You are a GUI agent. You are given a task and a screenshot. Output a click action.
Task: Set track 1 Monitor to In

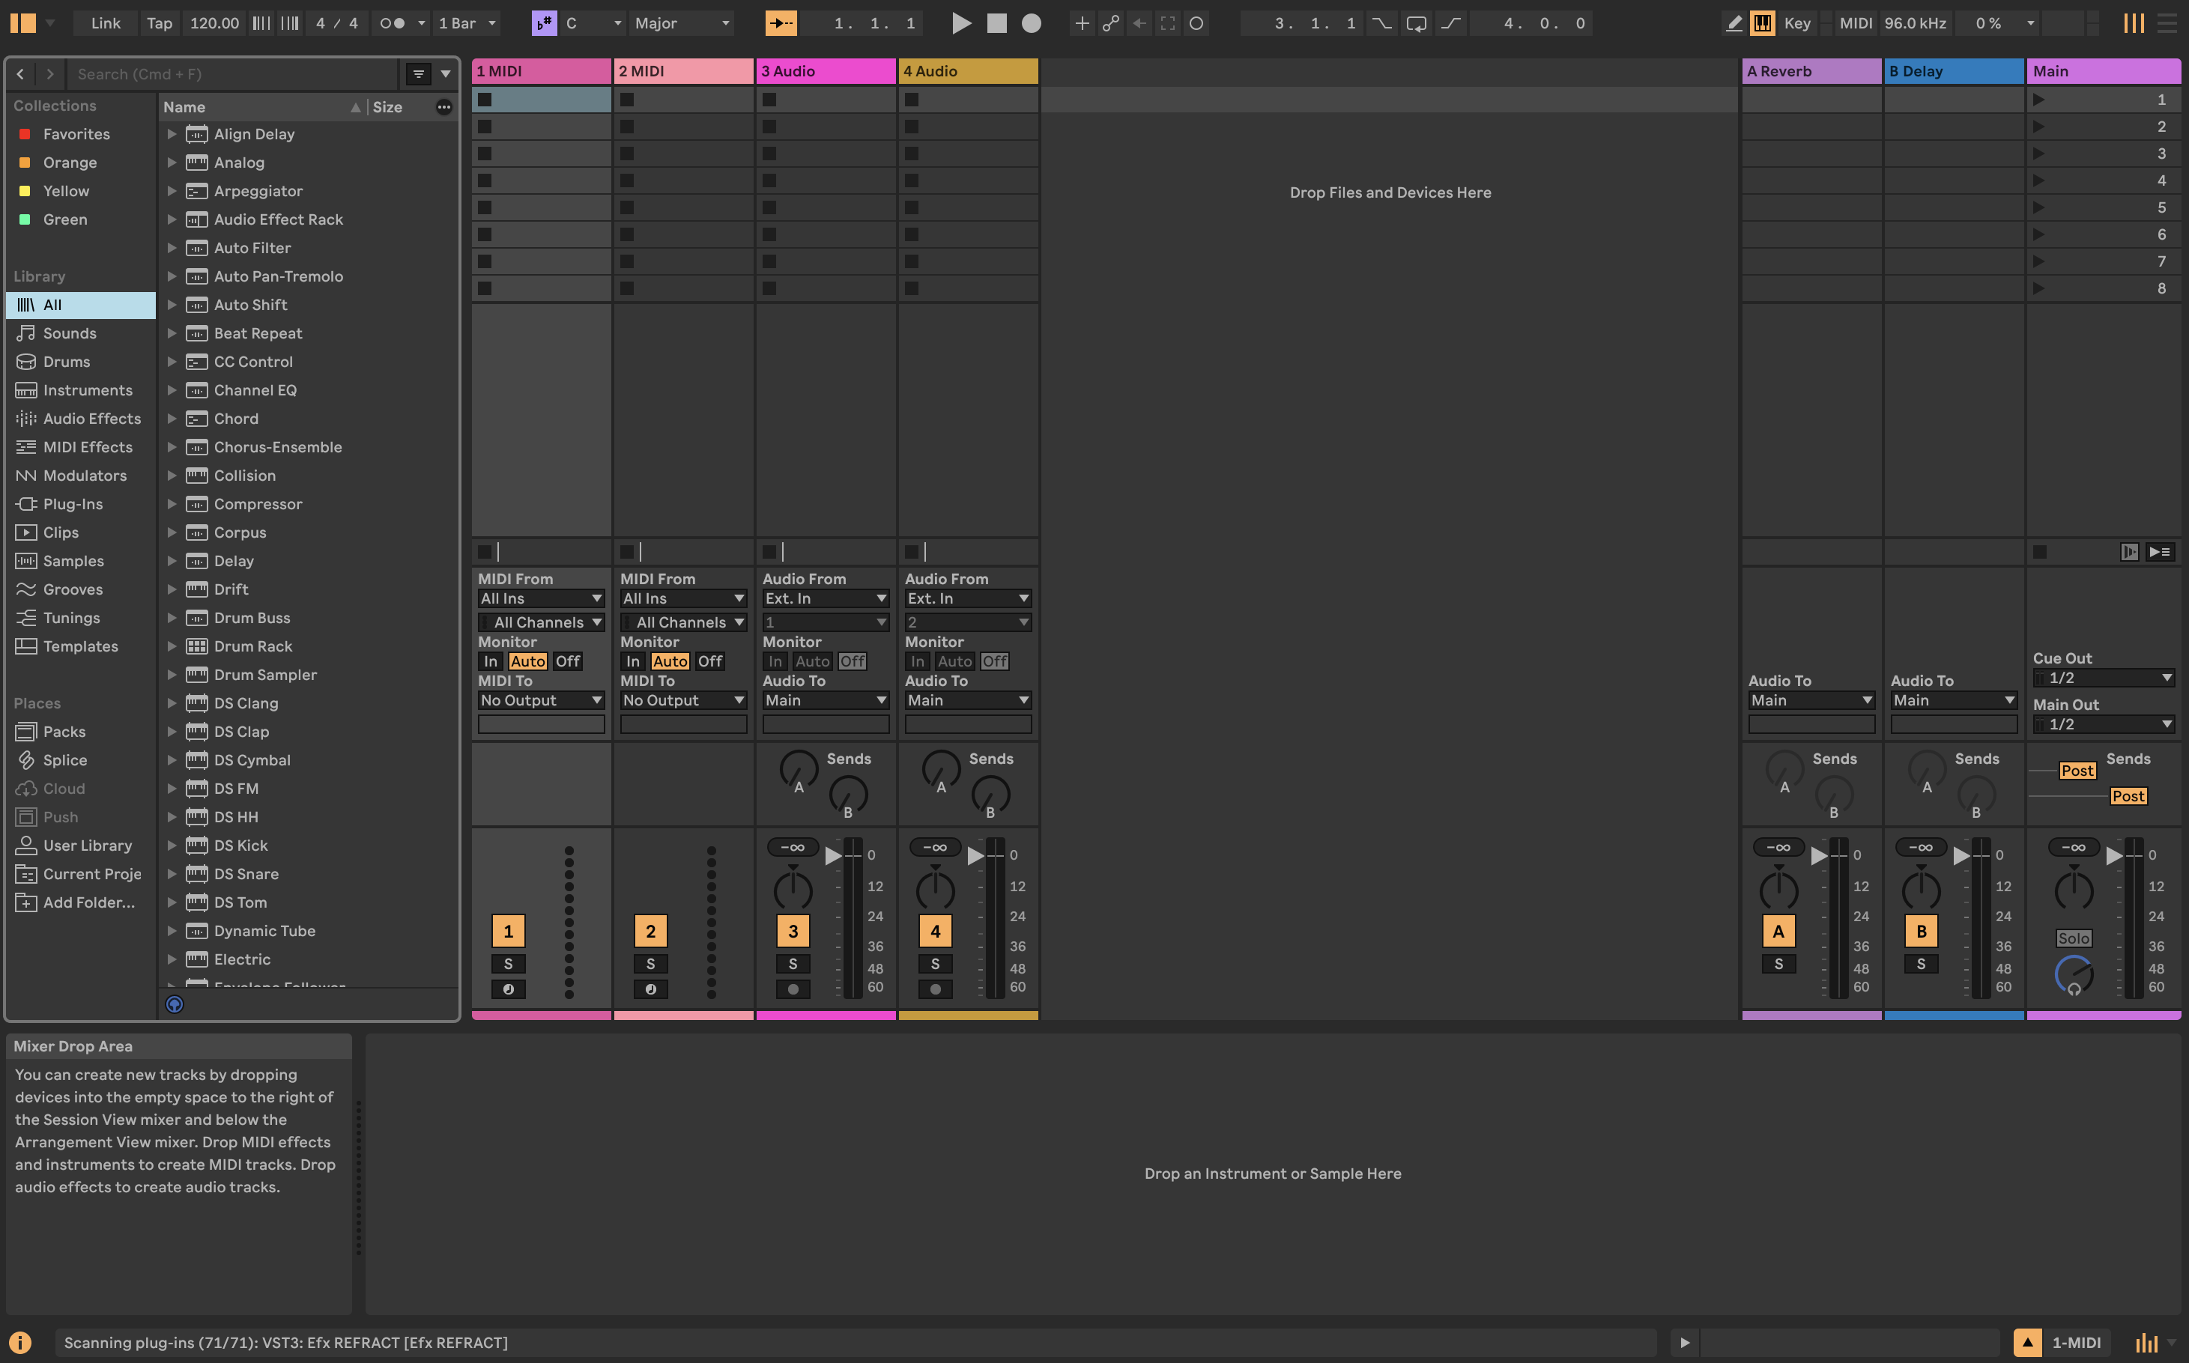tap(491, 661)
